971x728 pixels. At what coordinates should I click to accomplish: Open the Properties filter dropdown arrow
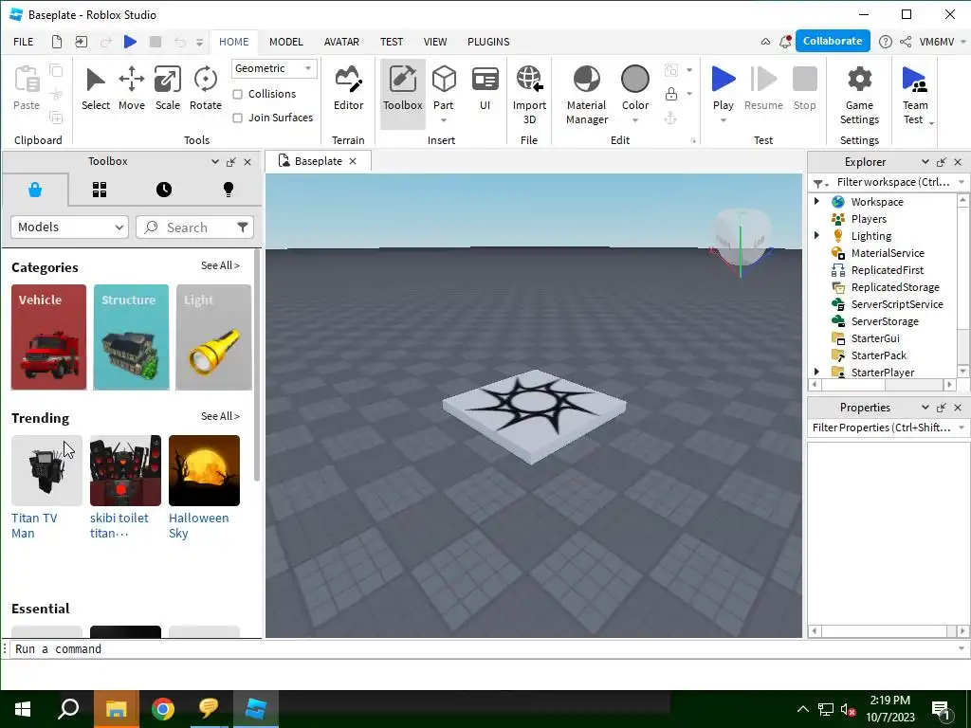962,428
